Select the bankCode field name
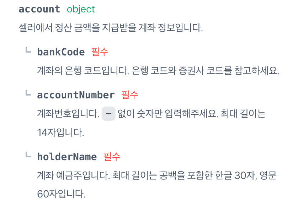 tap(61, 52)
